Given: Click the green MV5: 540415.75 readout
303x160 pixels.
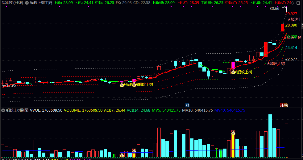Looking at the screenshot, I should pyautogui.click(x=166, y=110).
